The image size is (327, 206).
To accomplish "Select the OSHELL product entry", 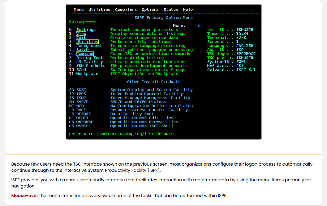I will coord(84,126).
